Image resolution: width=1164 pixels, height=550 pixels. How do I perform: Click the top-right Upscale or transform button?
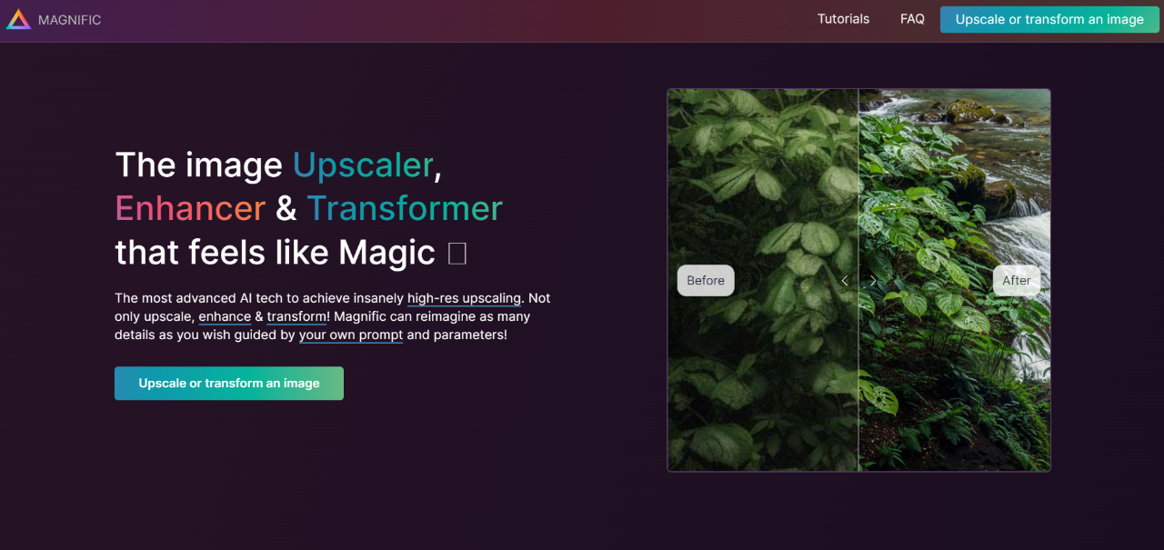[x=1049, y=18]
